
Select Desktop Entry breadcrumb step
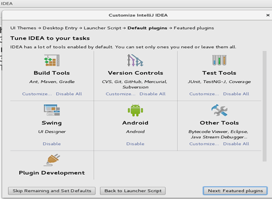click(x=60, y=28)
